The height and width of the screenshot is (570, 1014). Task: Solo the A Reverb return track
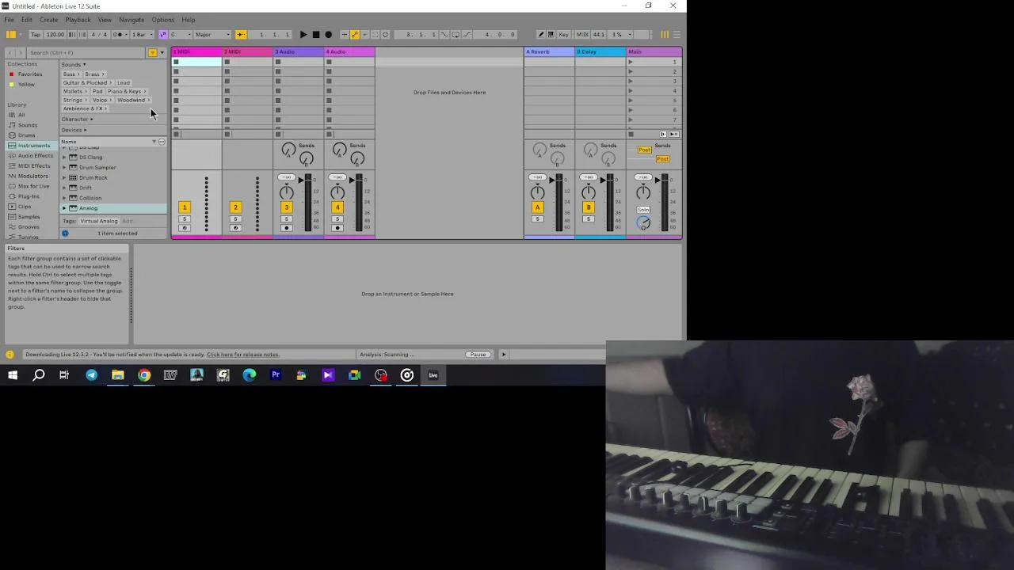coord(538,219)
